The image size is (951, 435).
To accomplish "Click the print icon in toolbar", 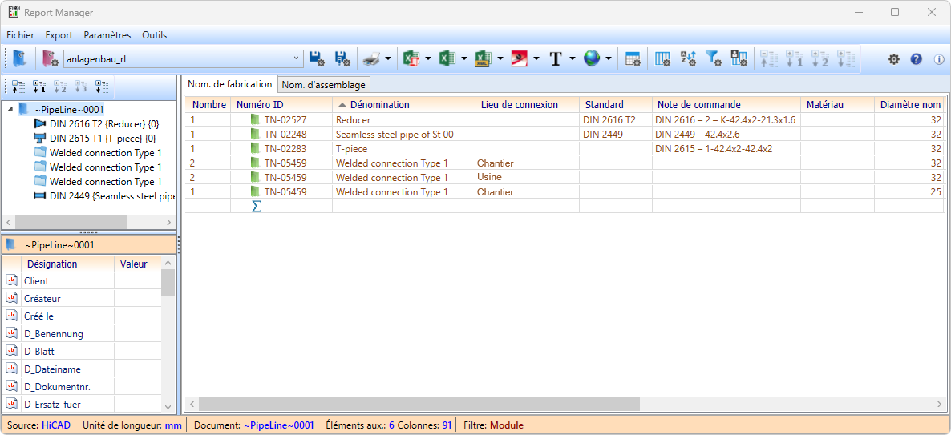I will (370, 58).
